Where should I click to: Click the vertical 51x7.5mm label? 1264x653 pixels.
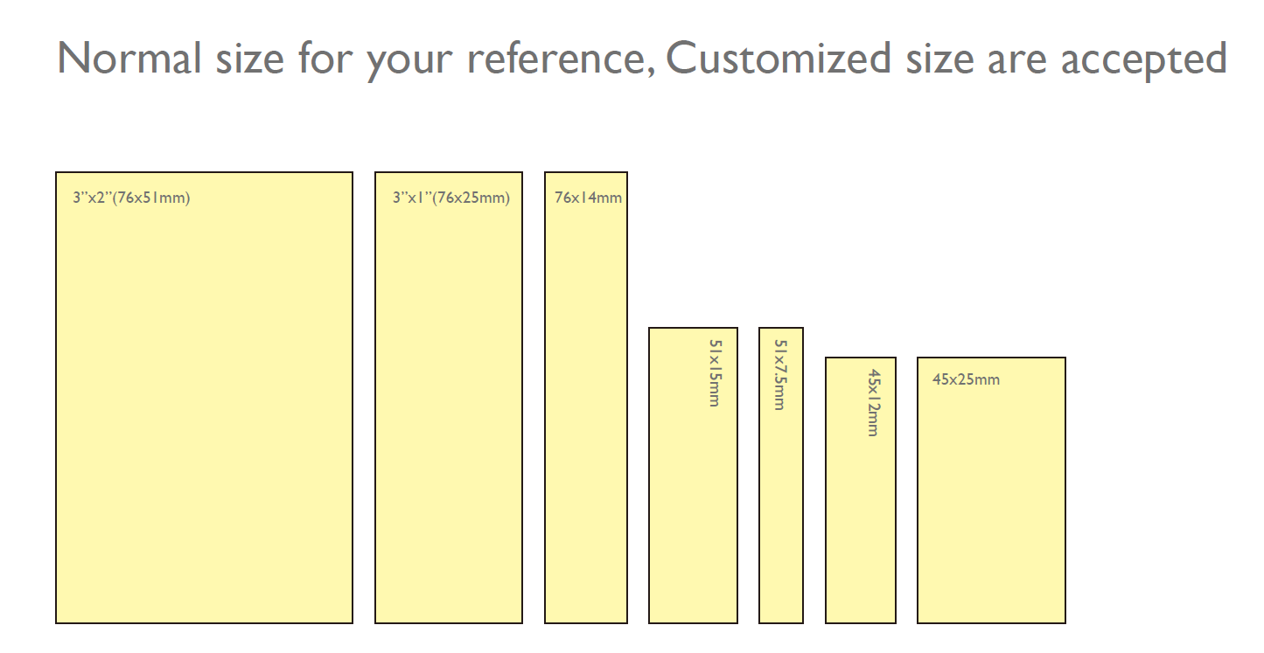tap(780, 375)
